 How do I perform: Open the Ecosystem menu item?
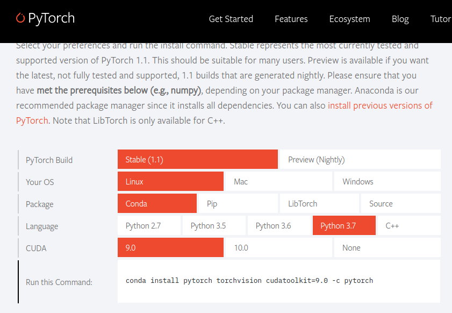coord(349,19)
